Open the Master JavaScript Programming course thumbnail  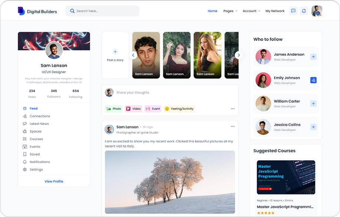click(x=286, y=177)
